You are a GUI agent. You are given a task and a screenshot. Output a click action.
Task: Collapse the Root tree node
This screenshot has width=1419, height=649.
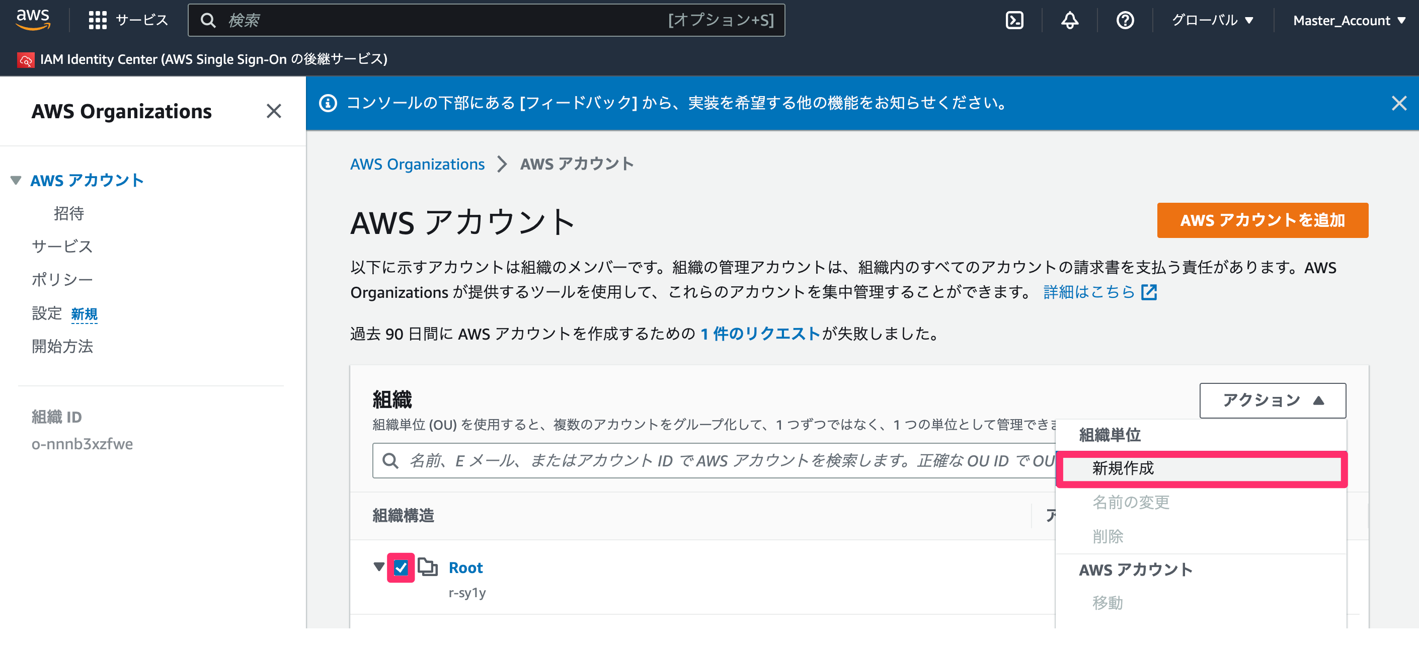[x=378, y=567]
